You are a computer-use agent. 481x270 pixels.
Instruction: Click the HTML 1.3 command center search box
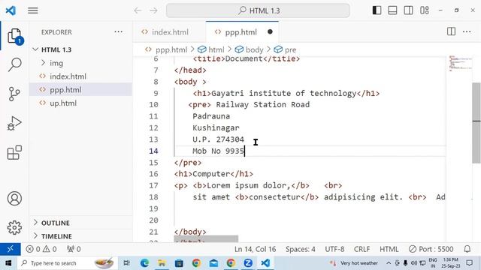coord(258,10)
